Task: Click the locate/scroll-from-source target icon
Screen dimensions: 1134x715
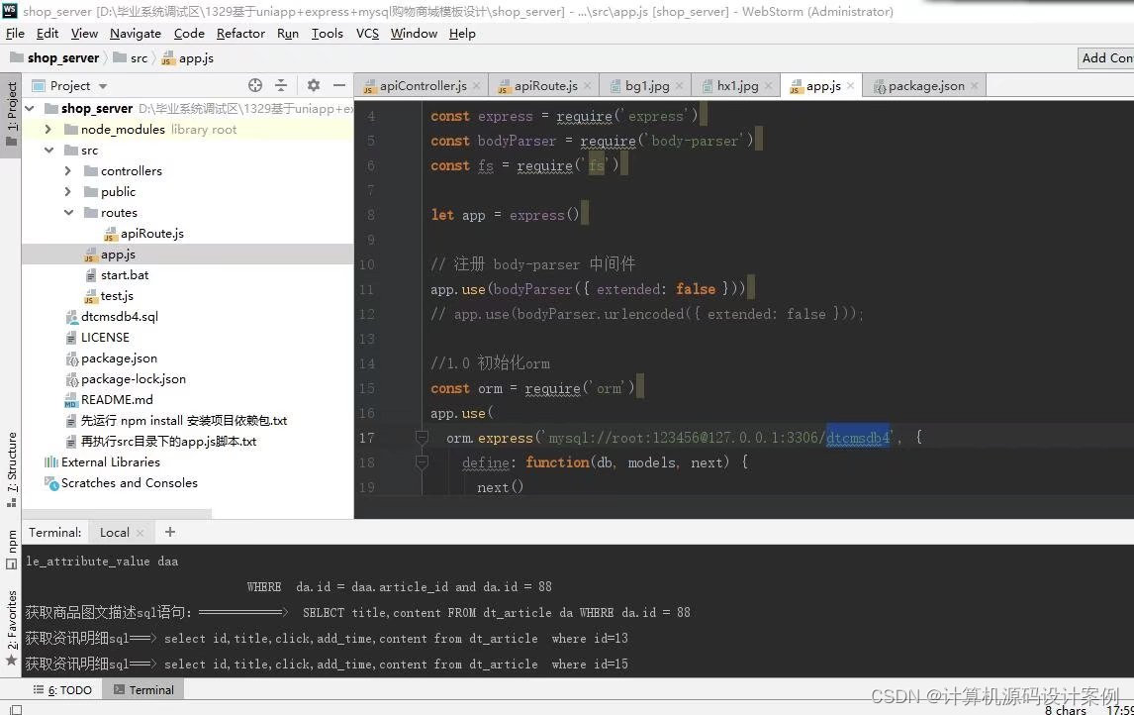Action: (x=255, y=85)
